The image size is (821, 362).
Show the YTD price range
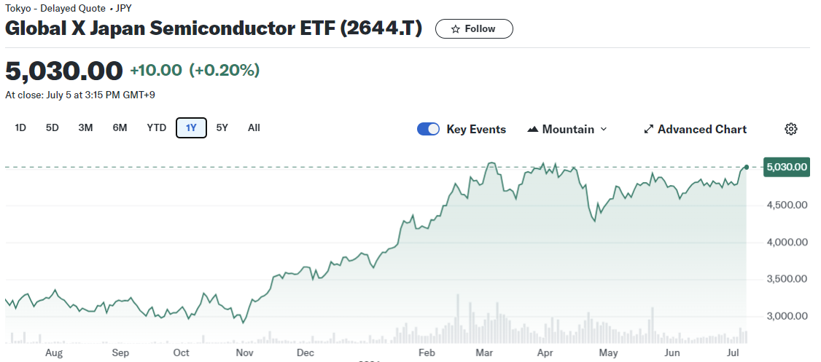point(156,128)
